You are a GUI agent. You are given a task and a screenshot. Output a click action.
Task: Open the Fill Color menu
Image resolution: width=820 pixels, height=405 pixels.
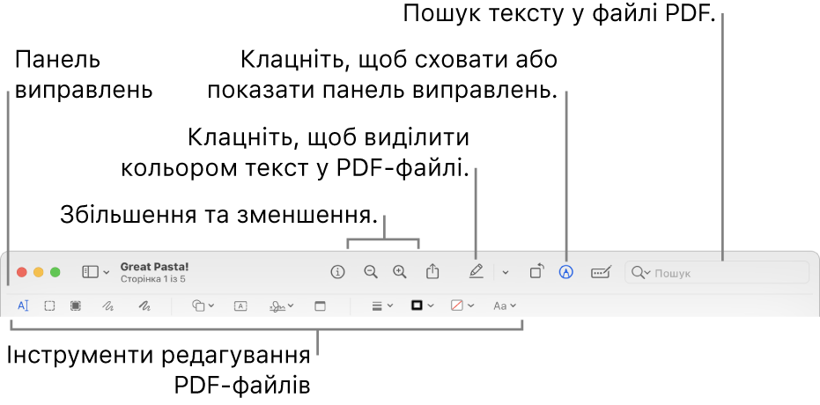click(x=462, y=306)
